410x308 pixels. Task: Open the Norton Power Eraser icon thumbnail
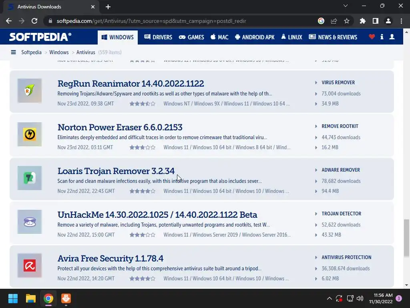(x=30, y=134)
